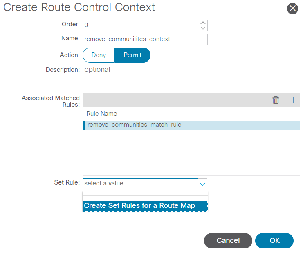Increase the Order value with up arrow
This screenshot has height=253, width=303.
tap(203, 23)
